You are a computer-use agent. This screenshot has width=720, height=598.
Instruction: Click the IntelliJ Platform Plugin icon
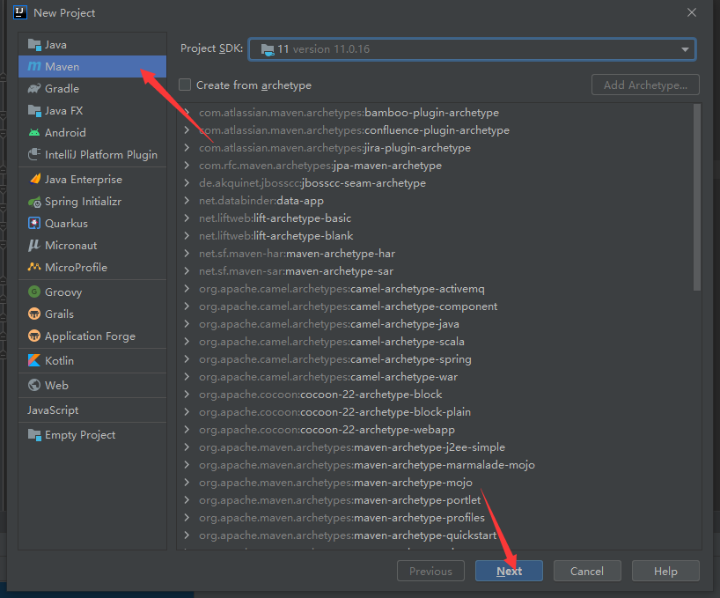pos(34,155)
